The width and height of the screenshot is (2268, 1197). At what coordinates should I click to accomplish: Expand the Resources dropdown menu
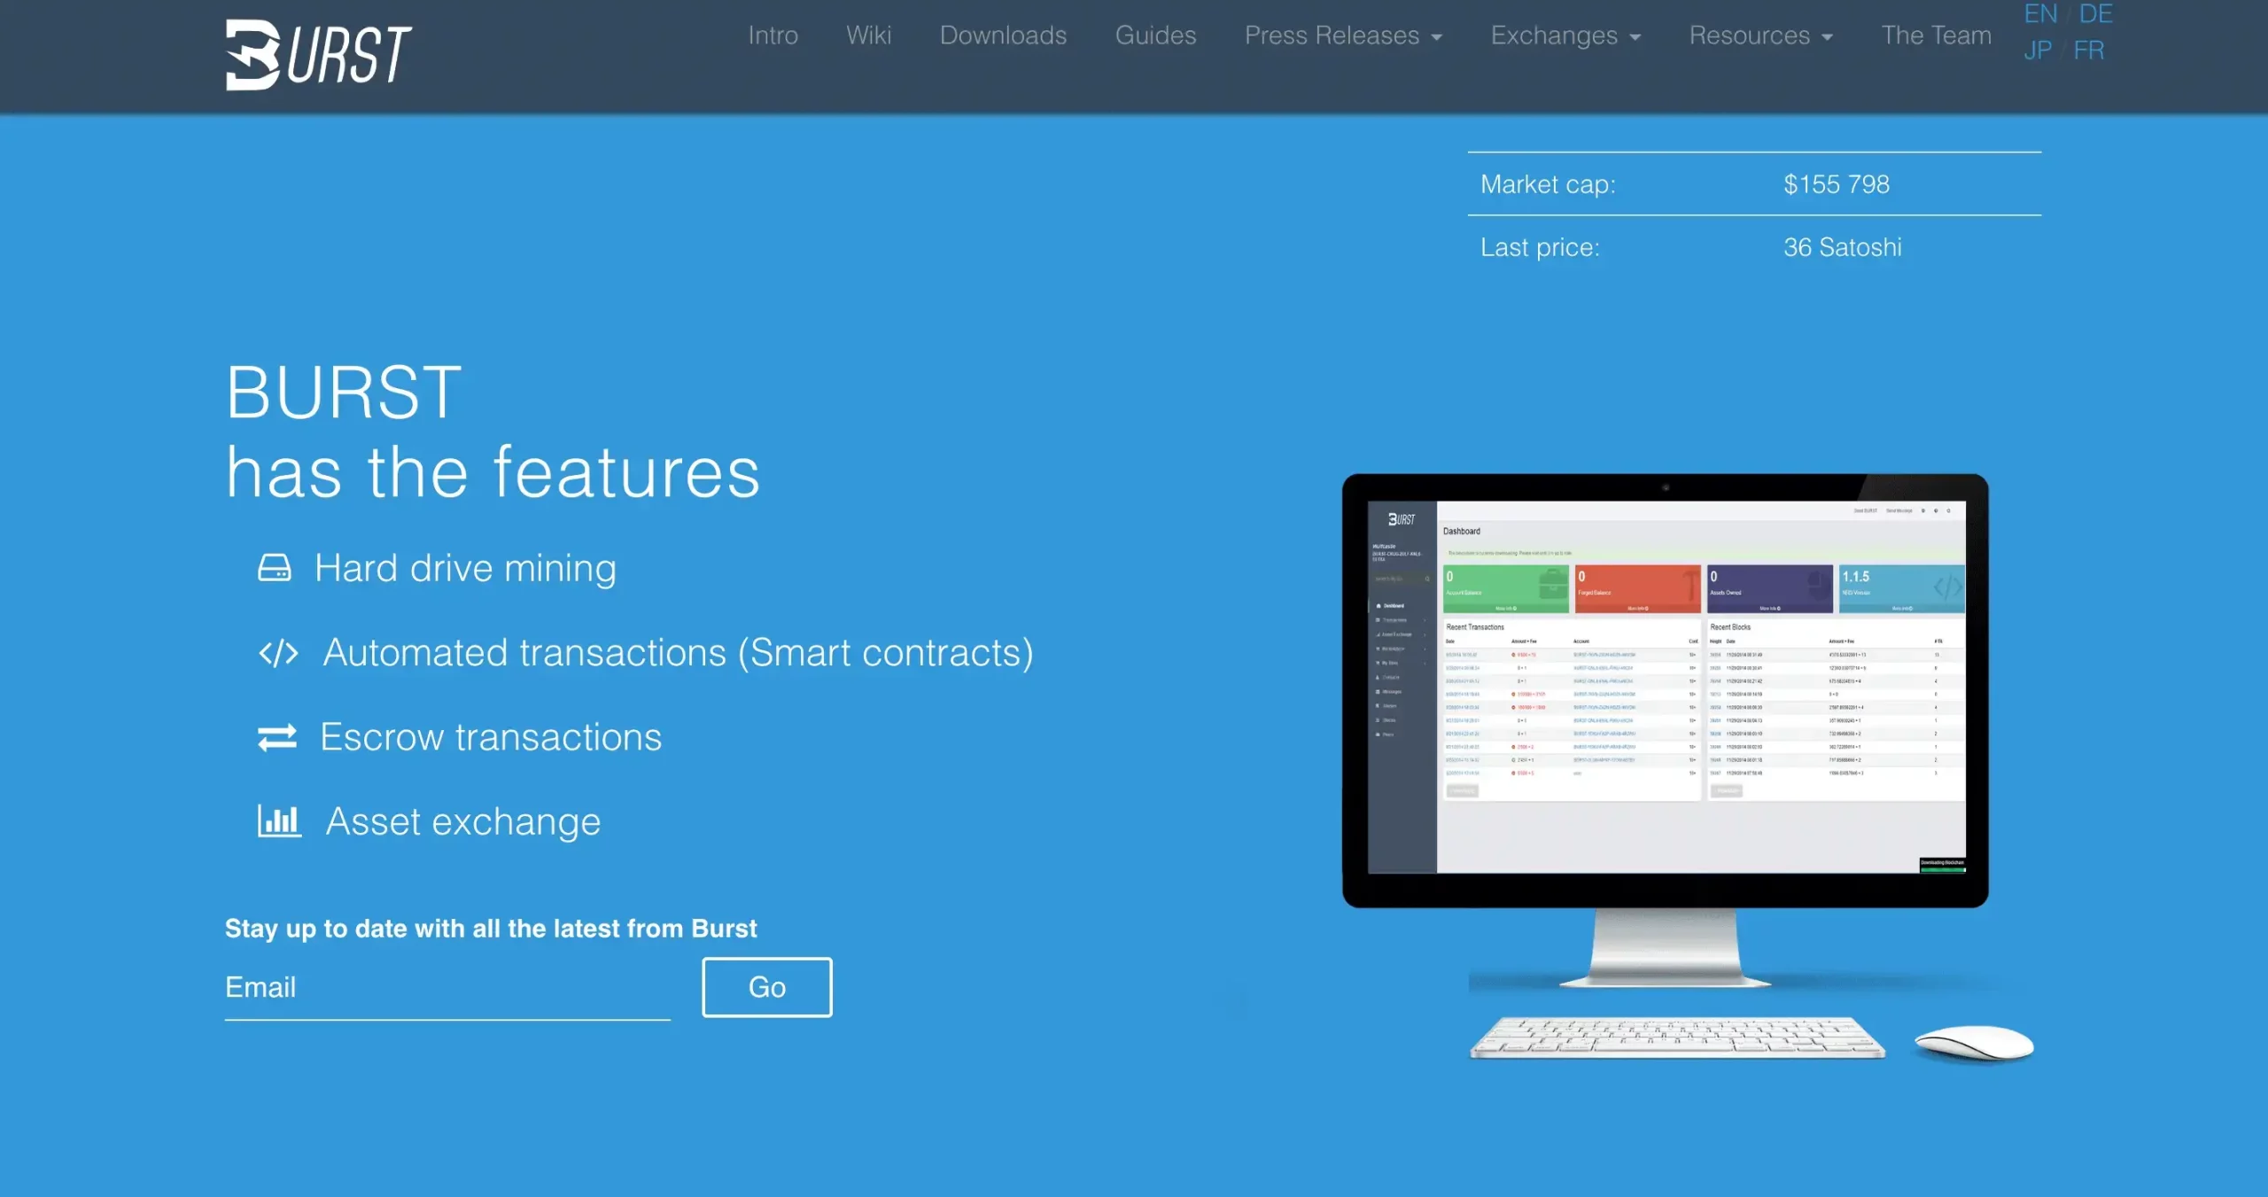click(1761, 35)
